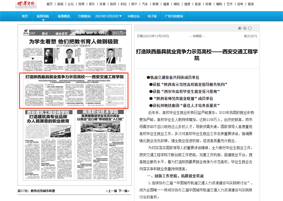Select 广告刊例查询 in the navigation bar

pos(174,16)
